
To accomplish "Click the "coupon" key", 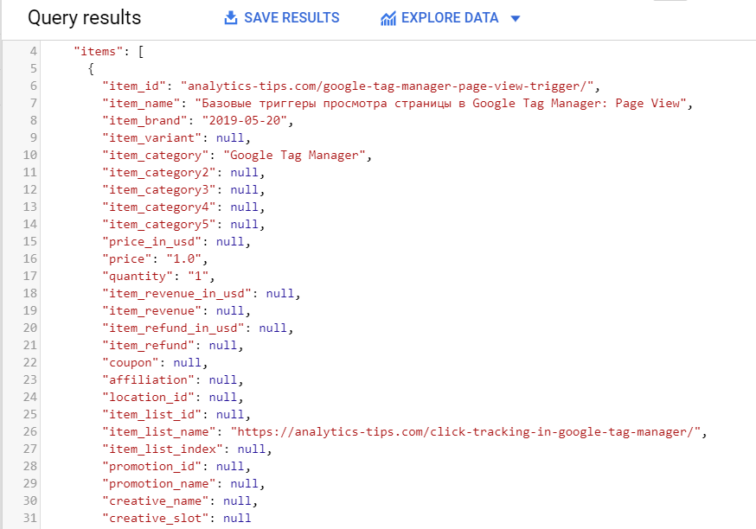I will click(130, 363).
